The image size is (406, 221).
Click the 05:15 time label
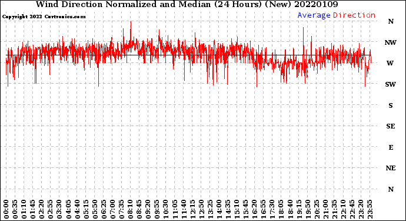[x=86, y=209]
